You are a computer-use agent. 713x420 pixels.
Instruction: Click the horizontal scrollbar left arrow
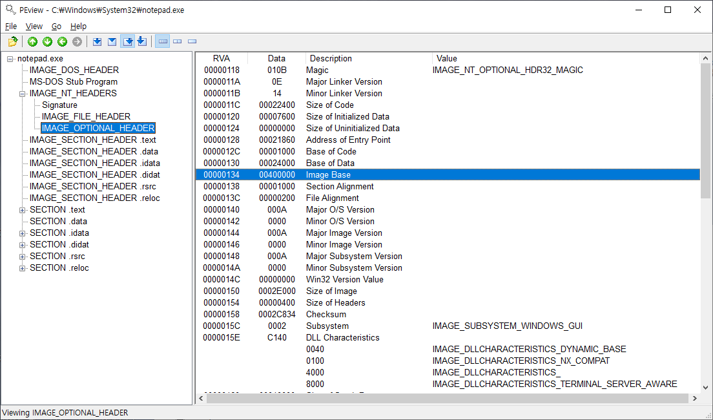point(201,398)
